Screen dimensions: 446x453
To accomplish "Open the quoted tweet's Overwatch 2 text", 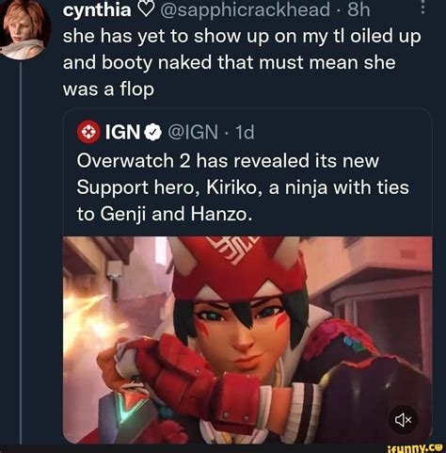I will [243, 187].
